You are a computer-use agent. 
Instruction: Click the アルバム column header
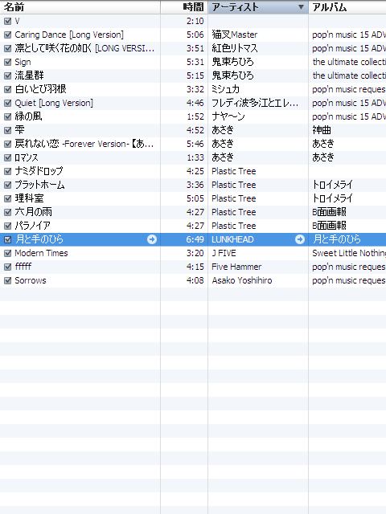[x=347, y=7]
